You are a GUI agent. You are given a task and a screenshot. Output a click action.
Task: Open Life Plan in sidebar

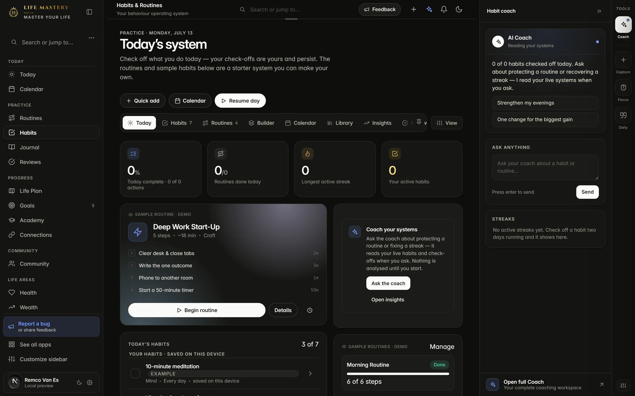51,191
